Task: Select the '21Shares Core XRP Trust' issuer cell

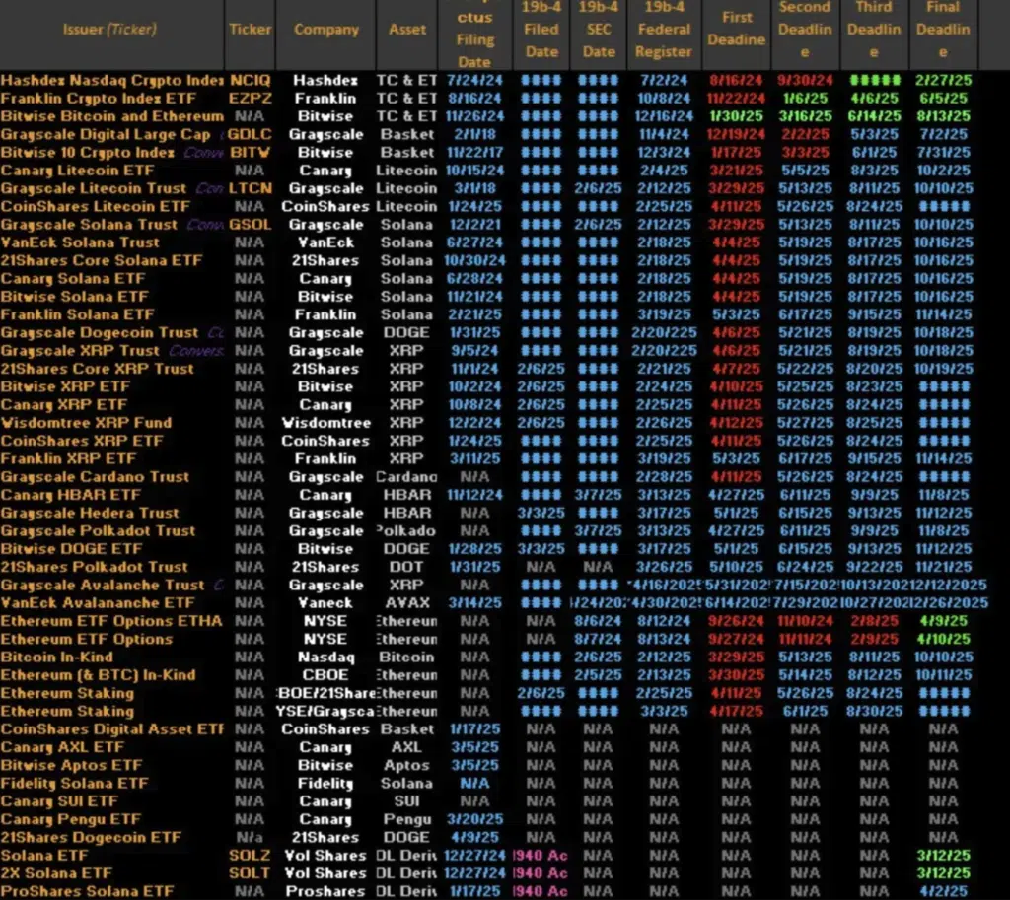Action: click(x=98, y=369)
